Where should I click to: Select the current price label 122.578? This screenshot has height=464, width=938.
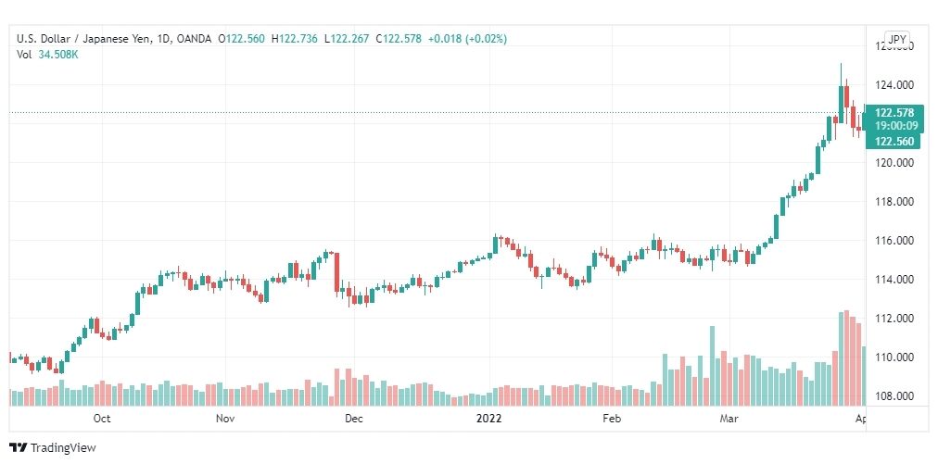pyautogui.click(x=894, y=113)
